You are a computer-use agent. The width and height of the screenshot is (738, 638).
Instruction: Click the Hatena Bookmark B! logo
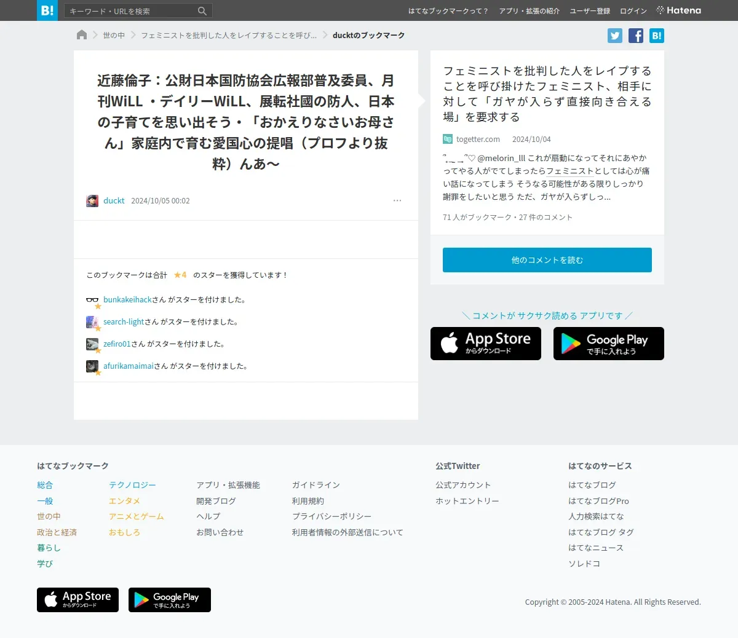(47, 10)
